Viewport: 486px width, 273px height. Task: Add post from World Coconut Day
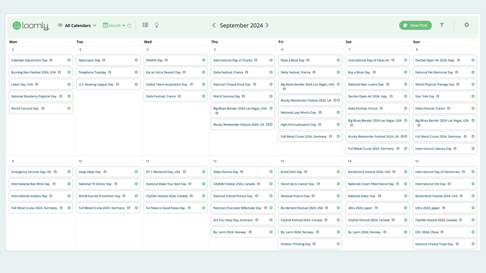(x=69, y=108)
